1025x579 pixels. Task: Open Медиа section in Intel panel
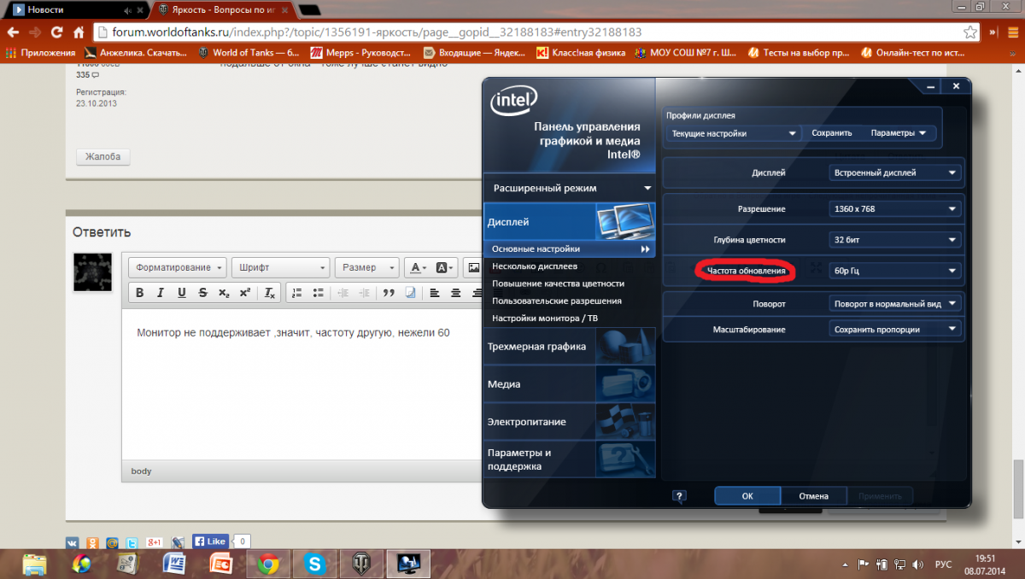[x=570, y=384]
